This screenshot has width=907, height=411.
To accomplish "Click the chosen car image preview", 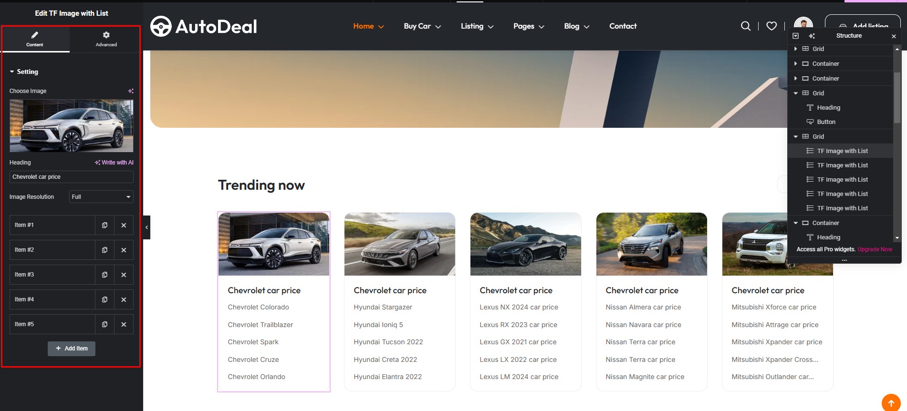I will (x=72, y=125).
